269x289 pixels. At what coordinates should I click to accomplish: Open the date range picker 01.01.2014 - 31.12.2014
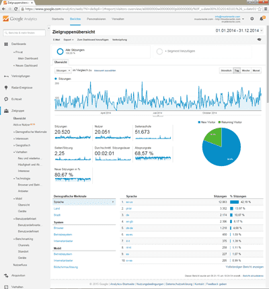pyautogui.click(x=239, y=31)
